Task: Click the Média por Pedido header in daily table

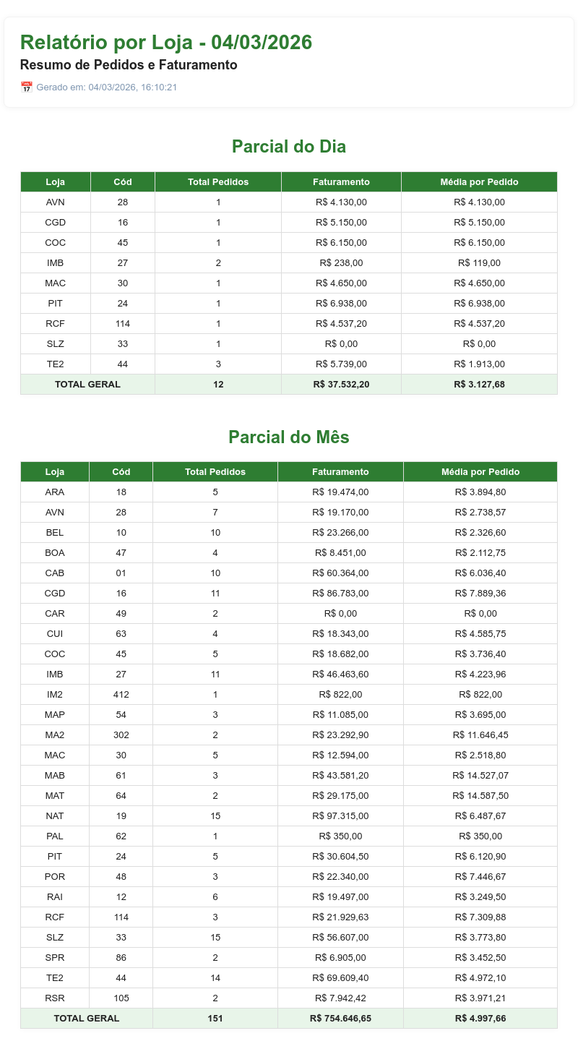Action: pos(479,182)
